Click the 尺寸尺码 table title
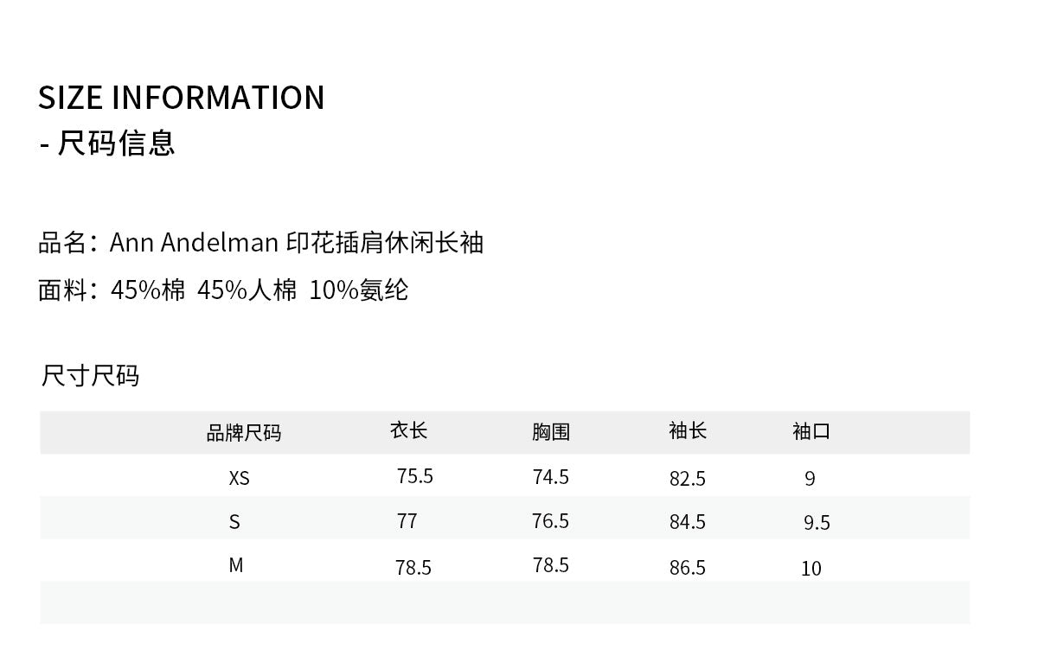 tap(90, 376)
